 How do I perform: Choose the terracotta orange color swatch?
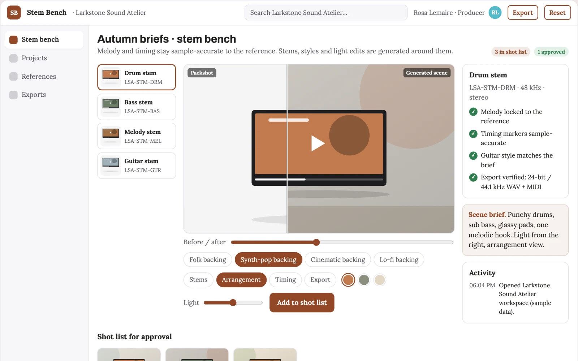point(348,280)
